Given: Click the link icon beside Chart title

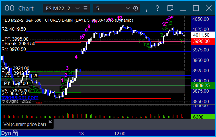Looking at the screenshot, I should 9,8.
